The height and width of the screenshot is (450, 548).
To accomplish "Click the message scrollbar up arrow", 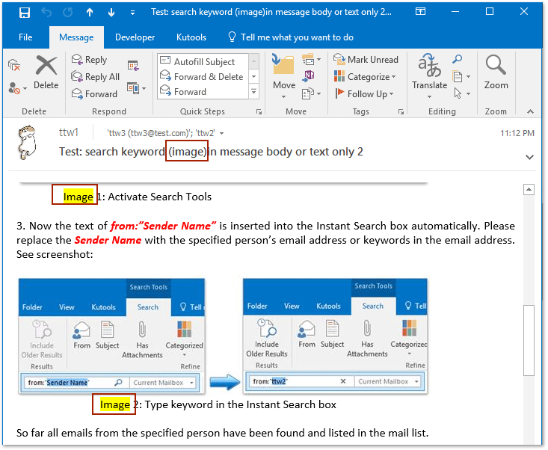I will (529, 190).
